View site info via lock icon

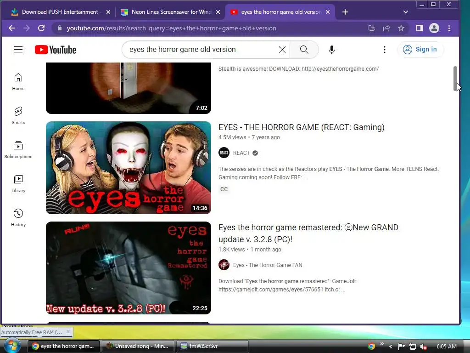click(x=60, y=28)
